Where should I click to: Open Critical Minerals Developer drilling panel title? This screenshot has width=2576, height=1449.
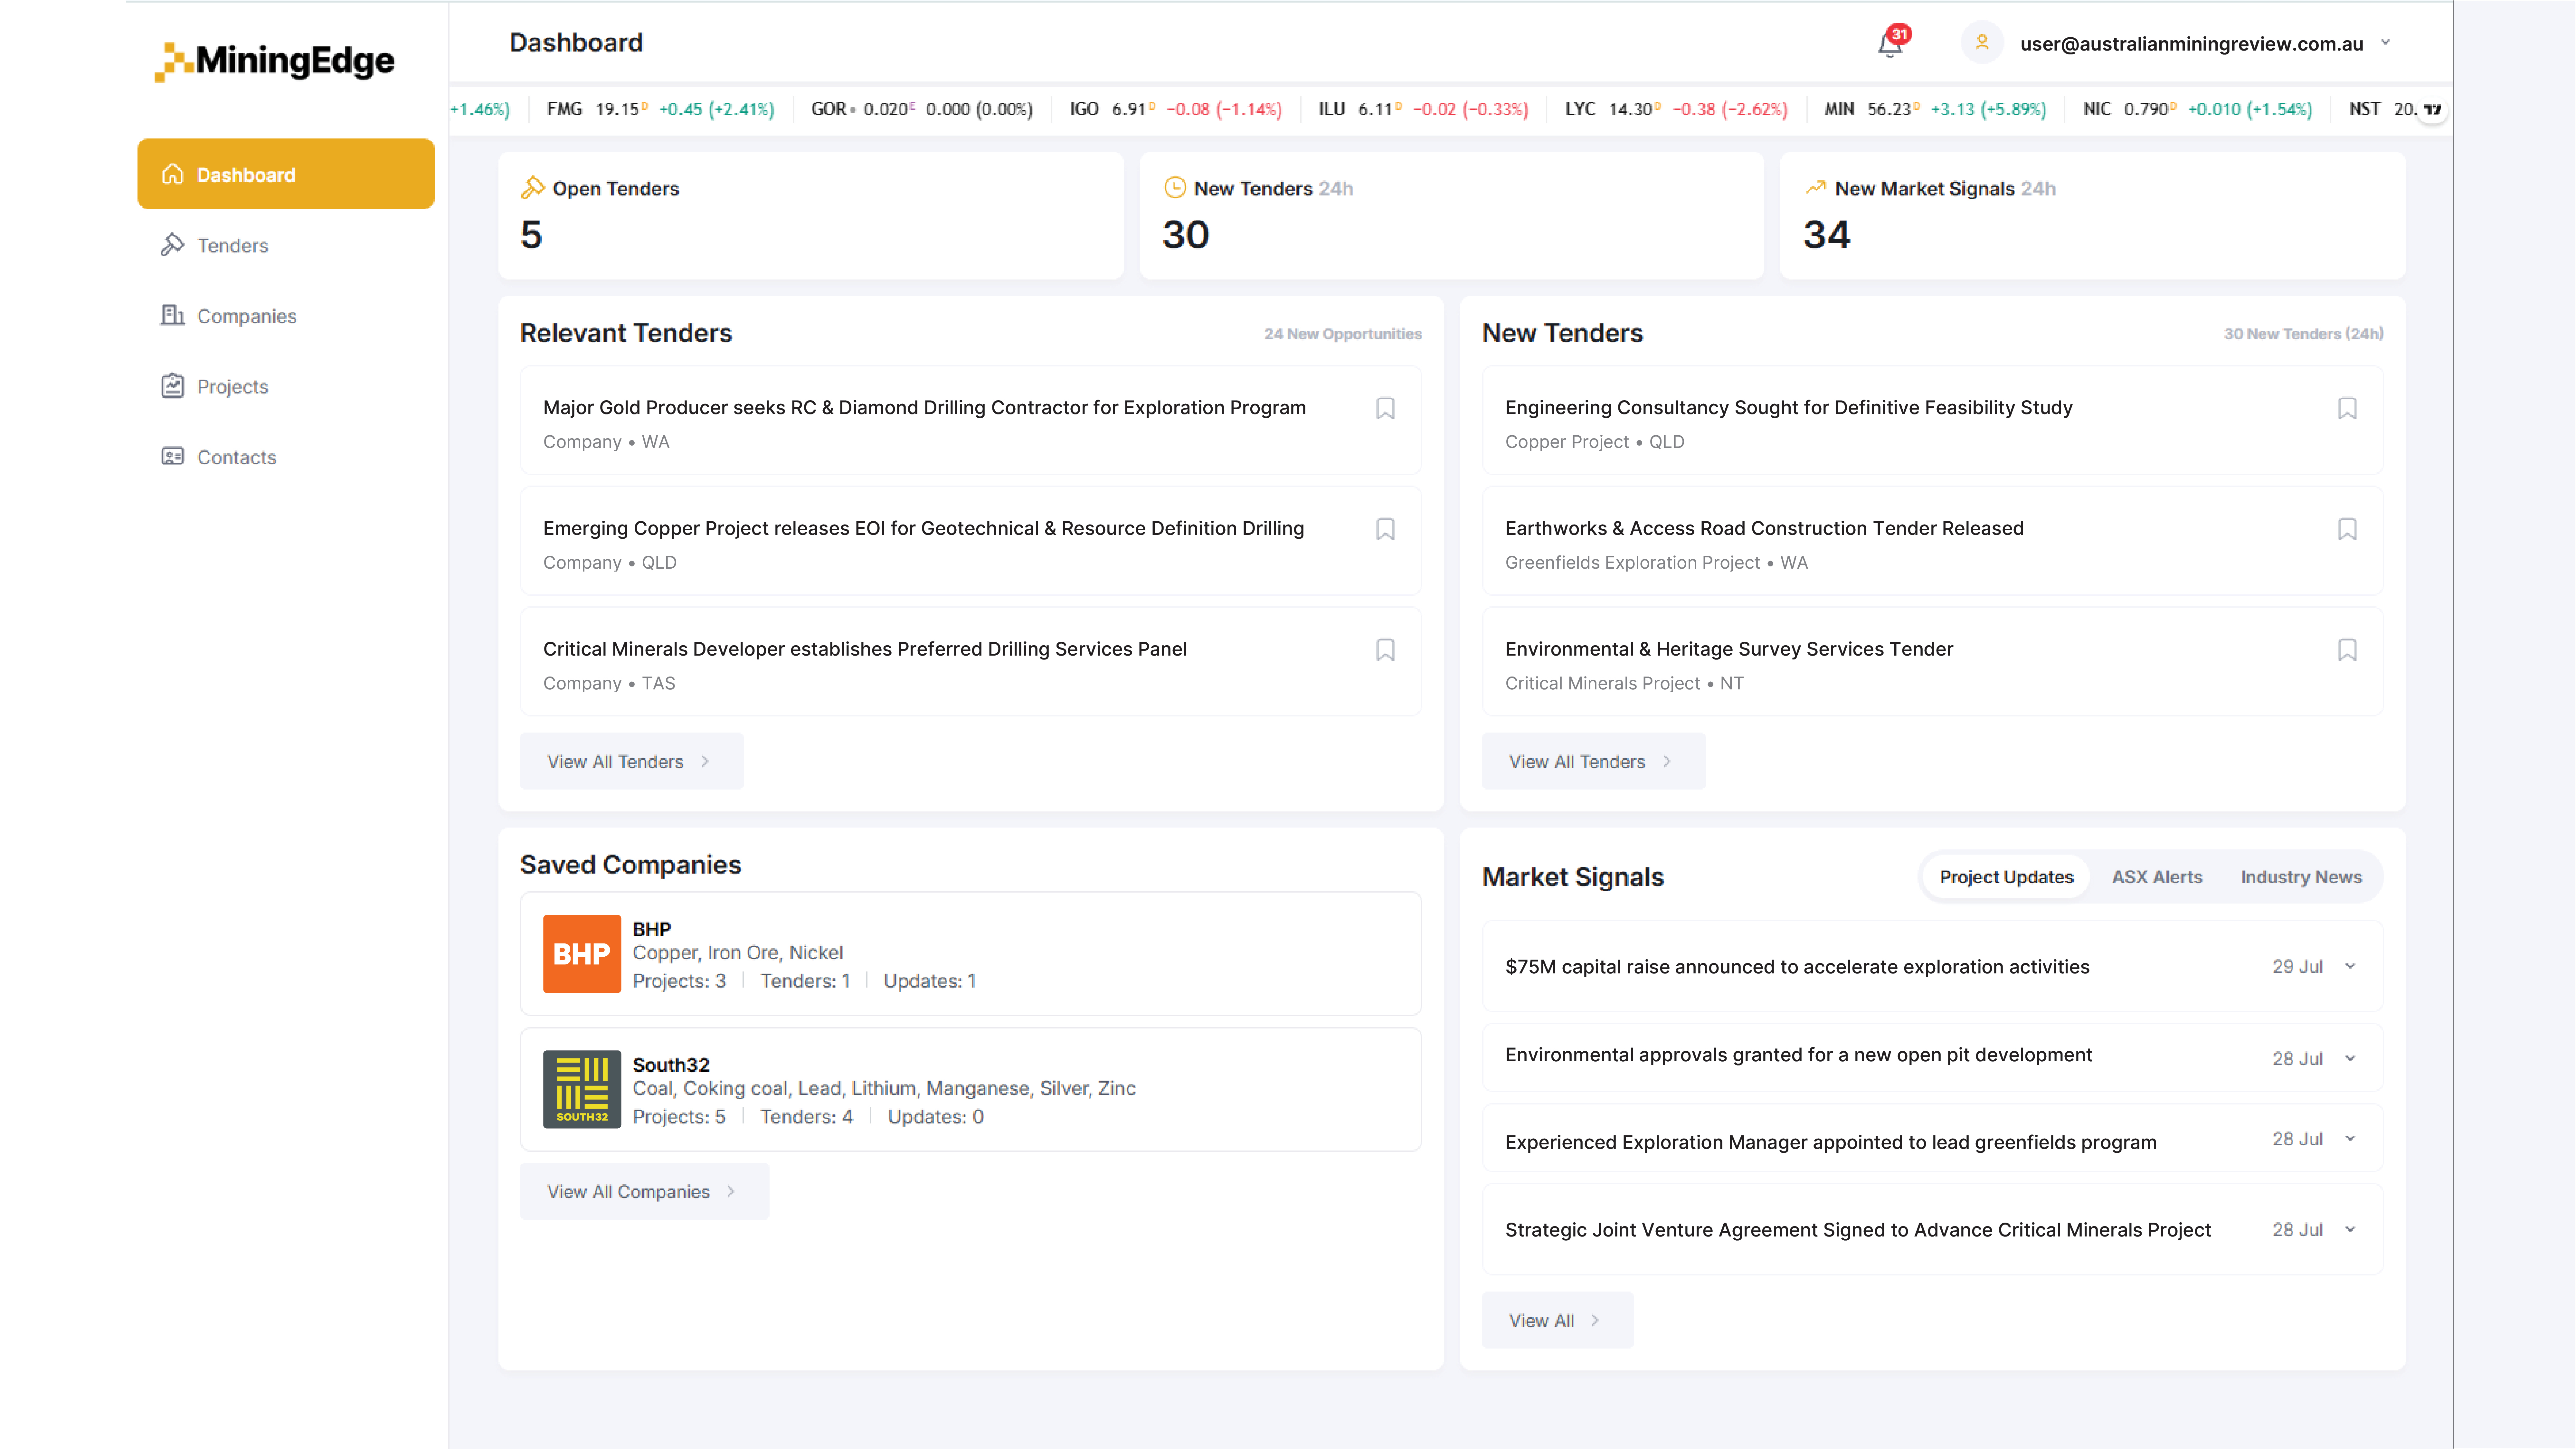tap(865, 649)
